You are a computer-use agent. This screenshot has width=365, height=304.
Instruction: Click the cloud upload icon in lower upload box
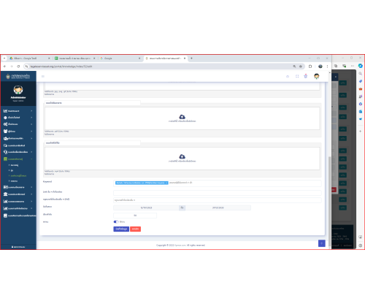[182, 156]
